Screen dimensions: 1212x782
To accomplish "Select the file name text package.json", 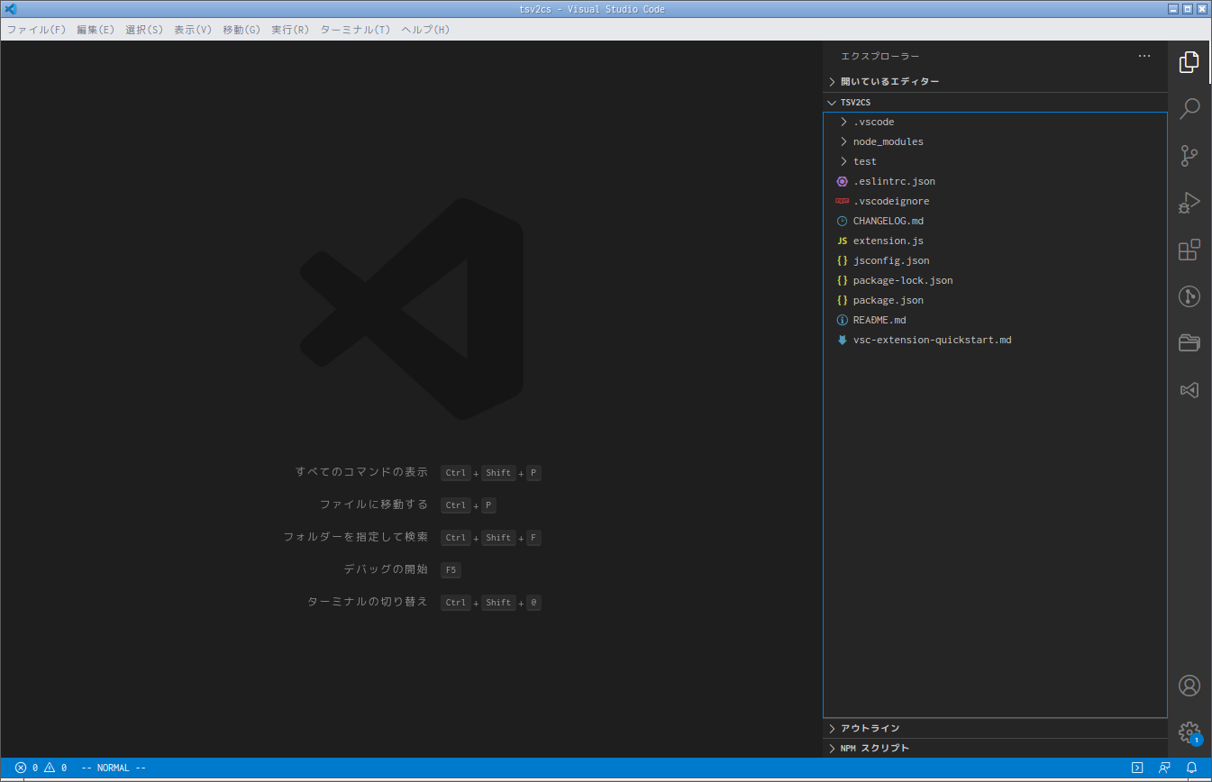I will pos(888,300).
